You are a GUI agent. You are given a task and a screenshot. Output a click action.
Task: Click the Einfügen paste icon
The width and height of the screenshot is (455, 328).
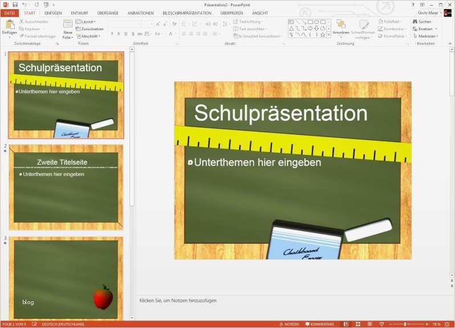tap(10, 25)
